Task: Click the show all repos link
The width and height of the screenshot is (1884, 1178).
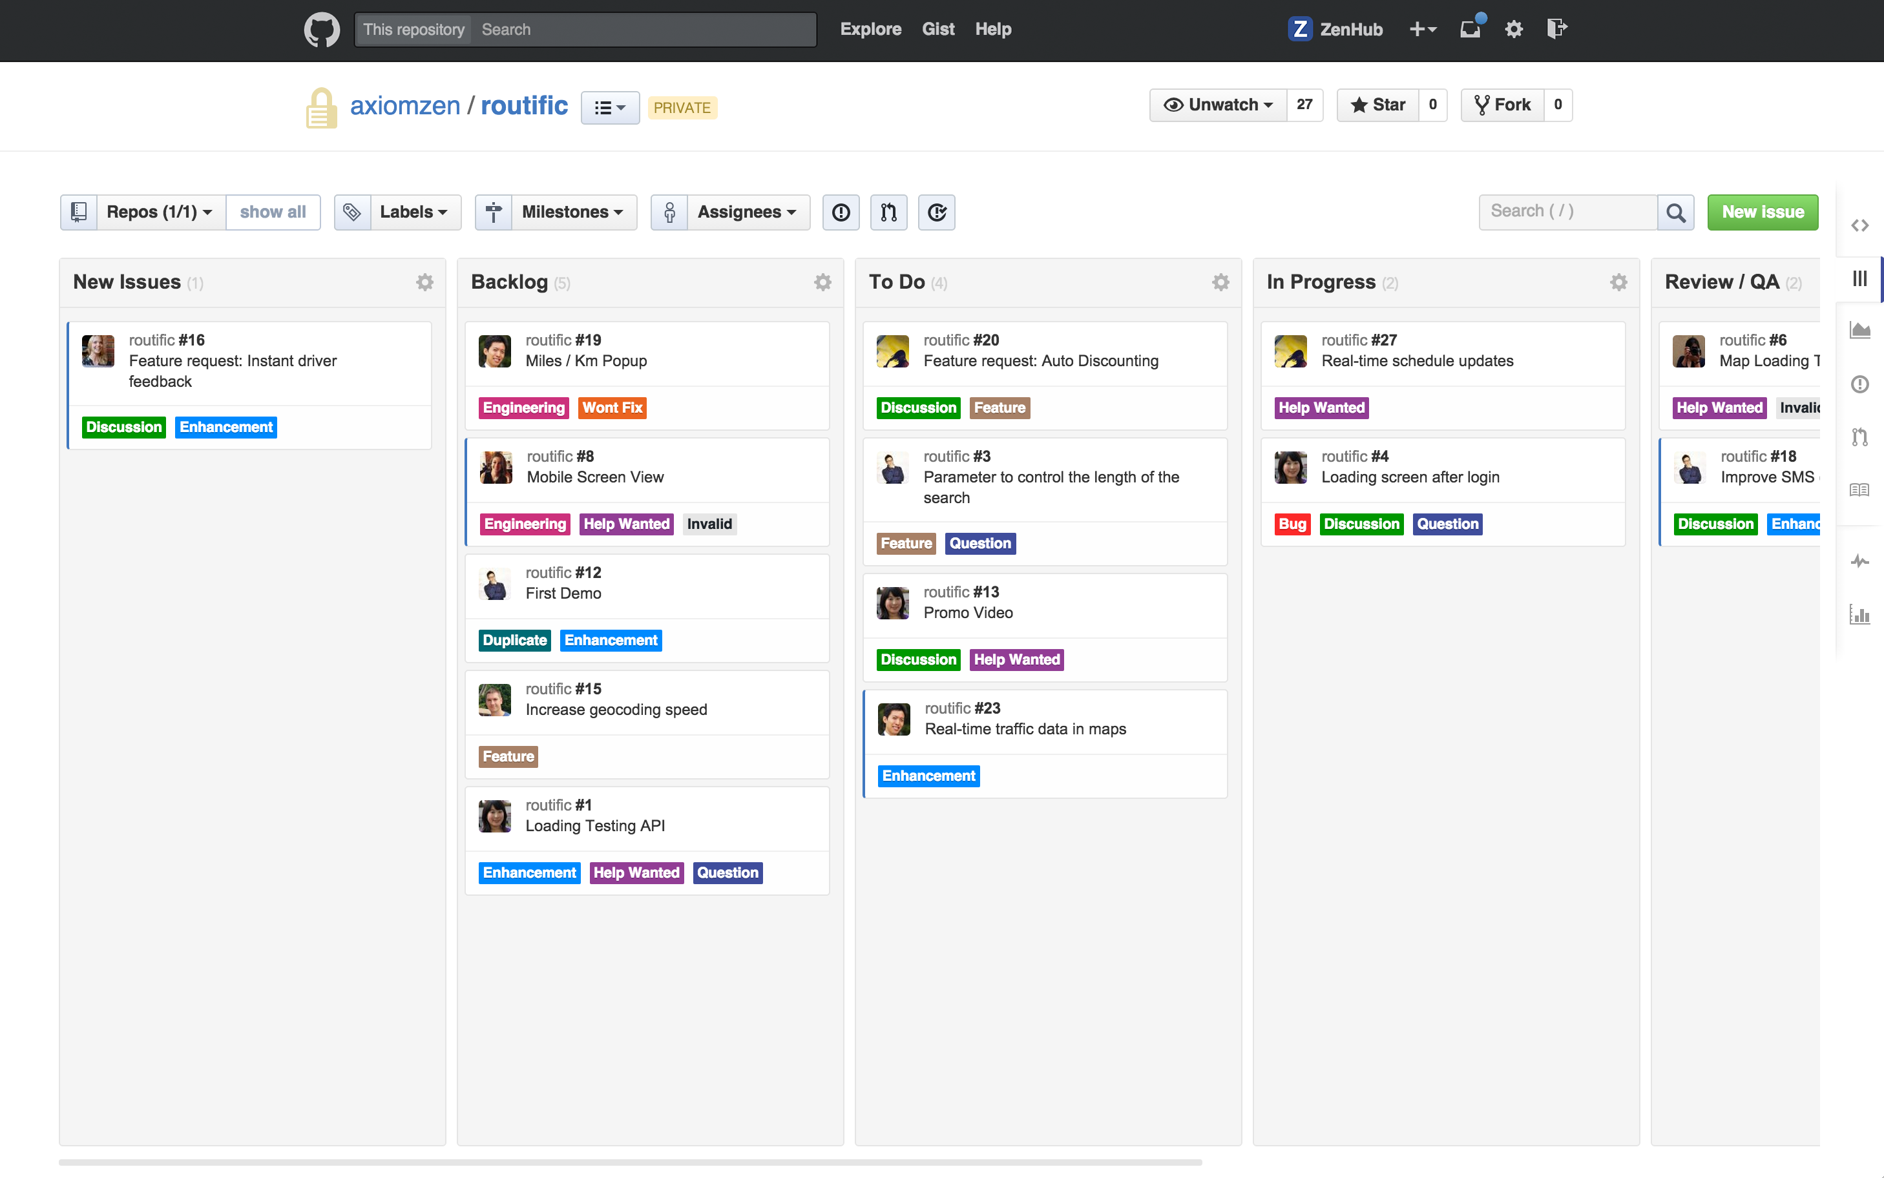Action: tap(273, 212)
